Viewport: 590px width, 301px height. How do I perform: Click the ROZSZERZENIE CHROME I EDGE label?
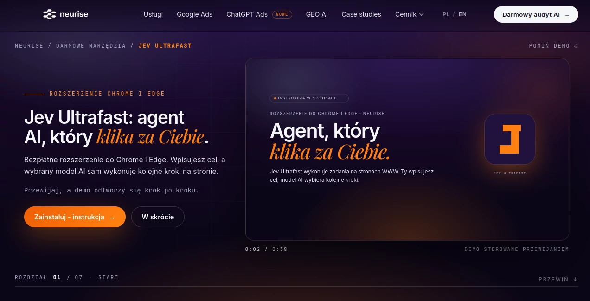pos(107,94)
